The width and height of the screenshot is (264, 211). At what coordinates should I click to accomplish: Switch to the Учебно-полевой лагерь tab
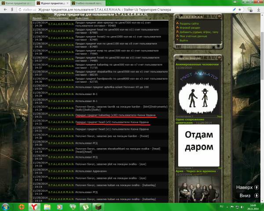[x=88, y=3]
